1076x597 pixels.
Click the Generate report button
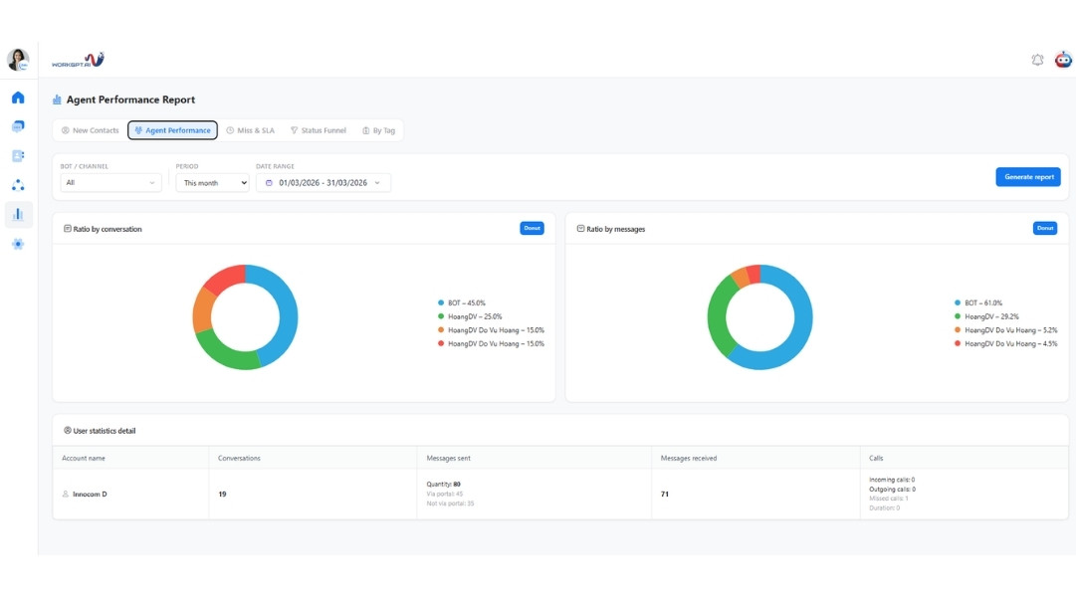coord(1028,177)
